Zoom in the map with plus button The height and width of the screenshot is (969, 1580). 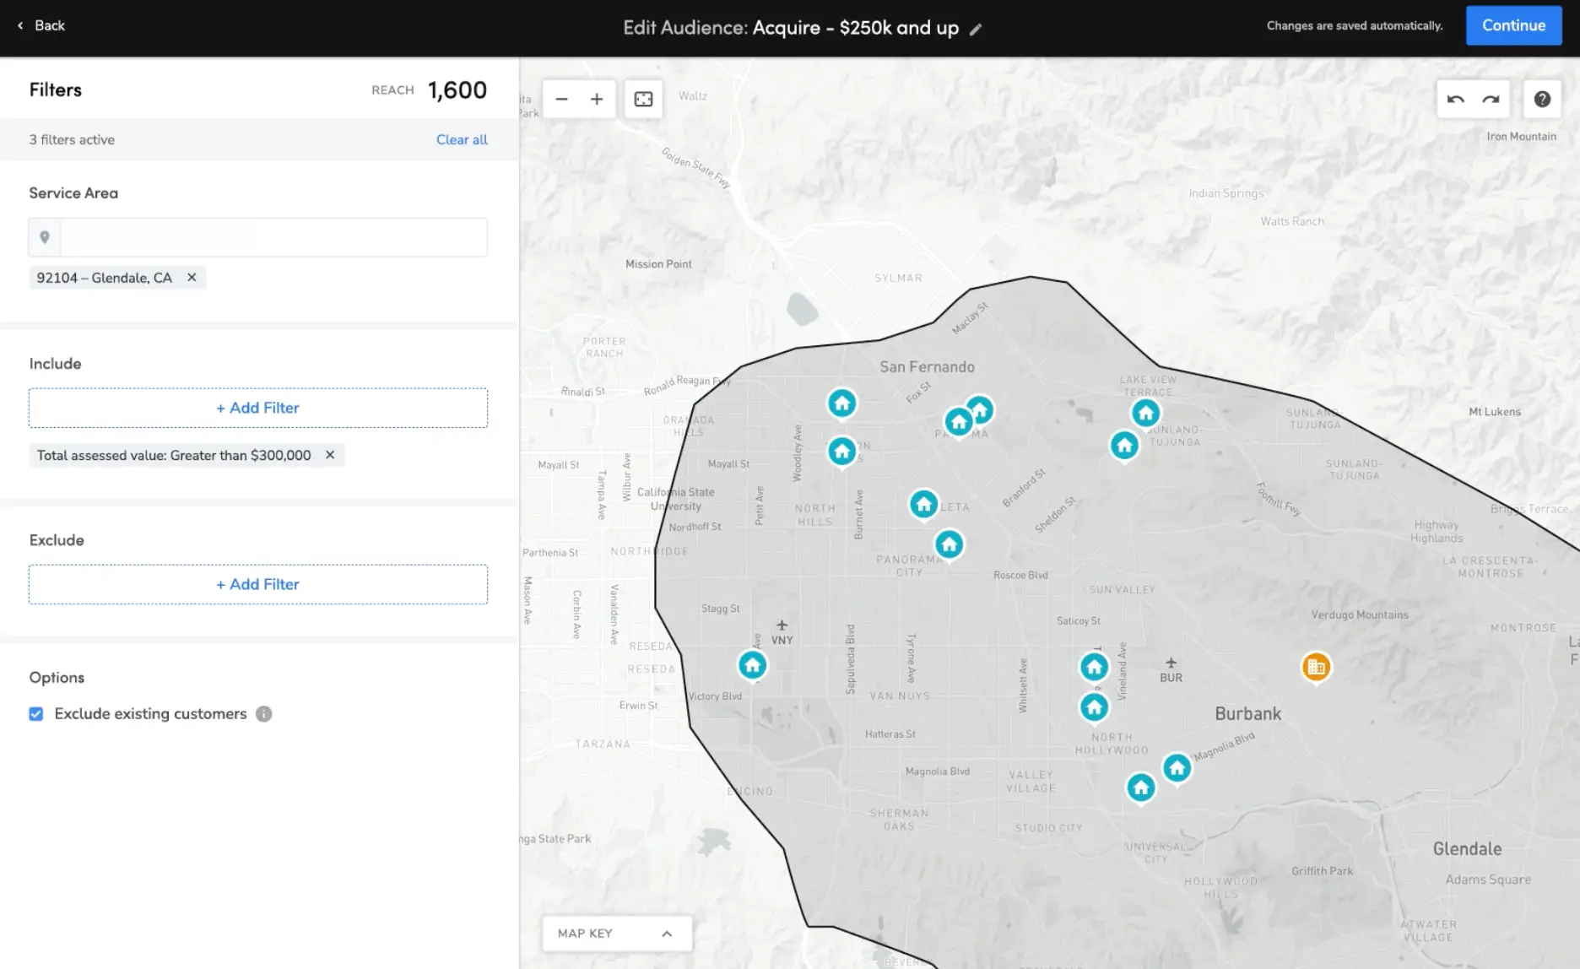597,100
